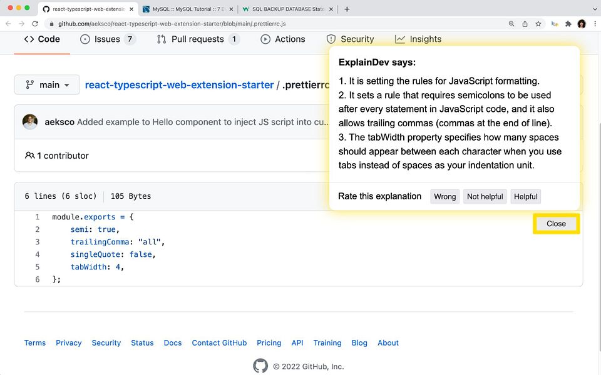Close the react-typescript-web-extension tab

point(131,9)
